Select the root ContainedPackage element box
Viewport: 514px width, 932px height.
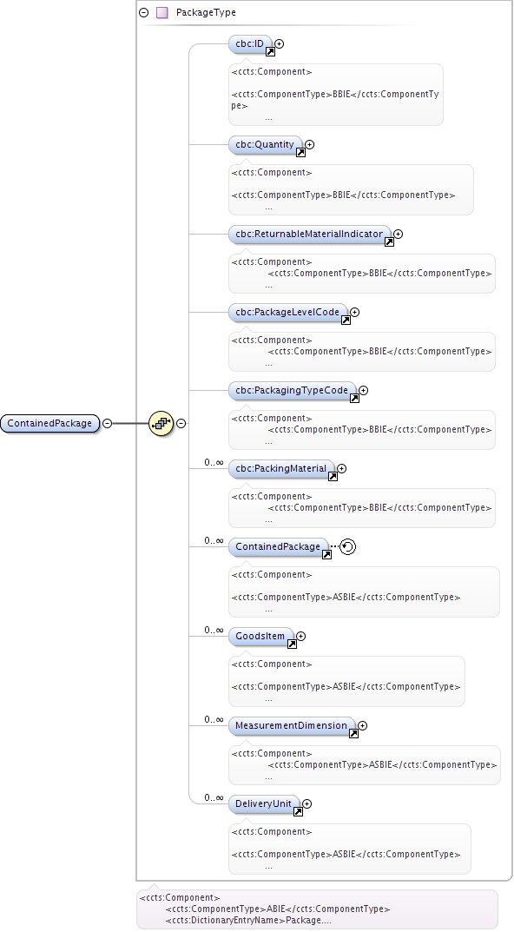pyautogui.click(x=49, y=423)
